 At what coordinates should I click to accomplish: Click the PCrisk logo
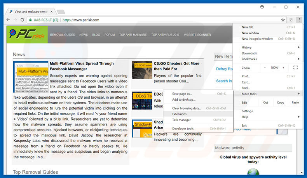[27, 35]
